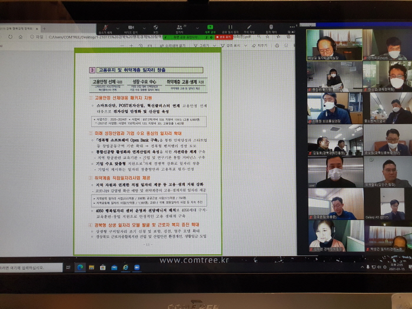Select the participant tile labeled User
This screenshot has width=412, height=309.
pyautogui.click(x=335, y=172)
